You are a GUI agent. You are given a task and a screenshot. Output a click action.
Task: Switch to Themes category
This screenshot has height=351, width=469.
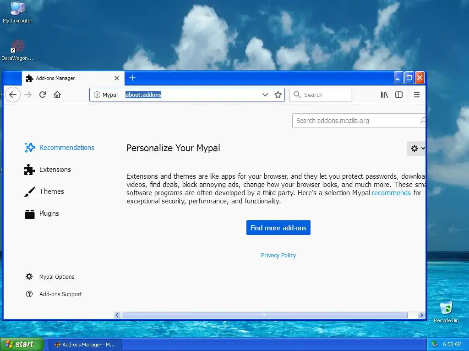(x=44, y=191)
